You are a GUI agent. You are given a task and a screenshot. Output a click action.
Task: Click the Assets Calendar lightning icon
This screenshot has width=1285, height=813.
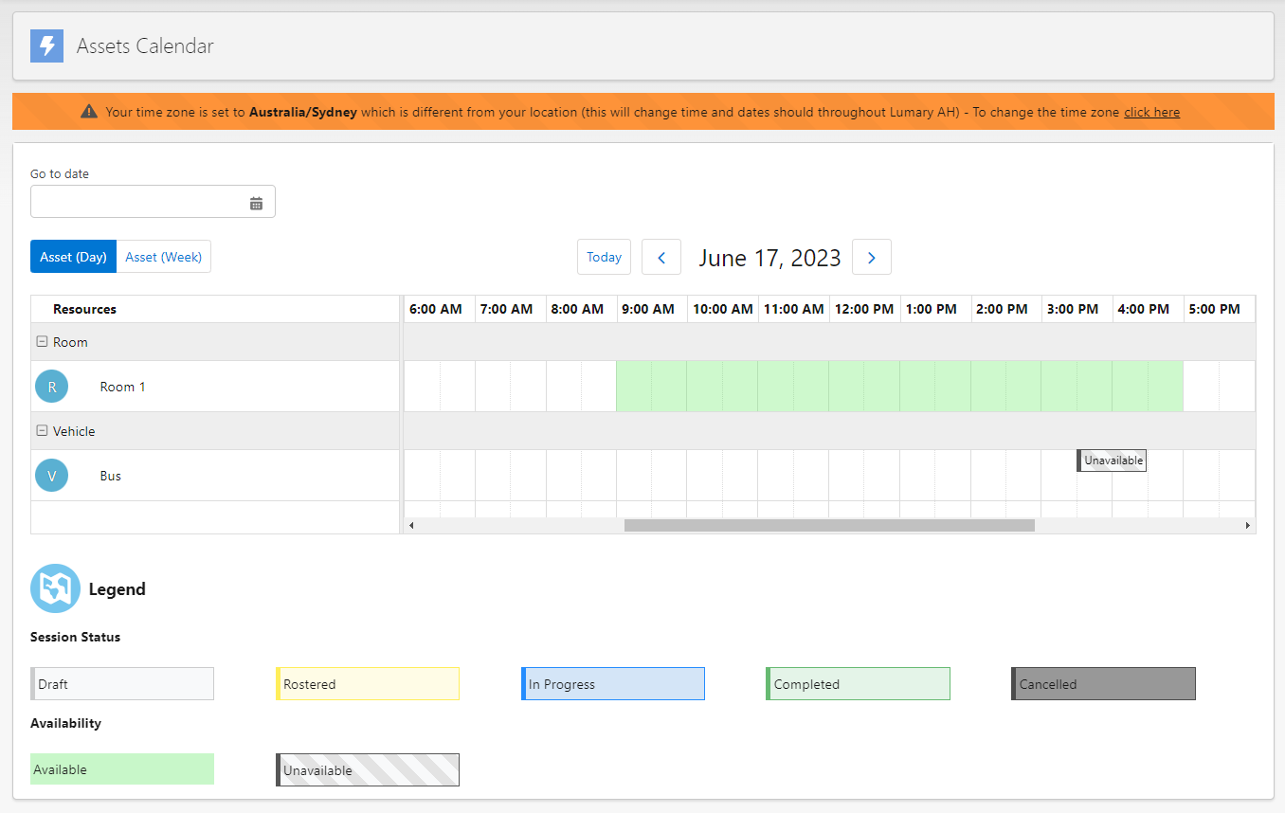tap(46, 45)
